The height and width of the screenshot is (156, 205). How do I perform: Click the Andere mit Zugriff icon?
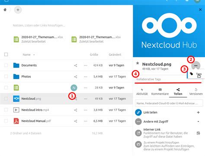pyautogui.click(x=138, y=121)
